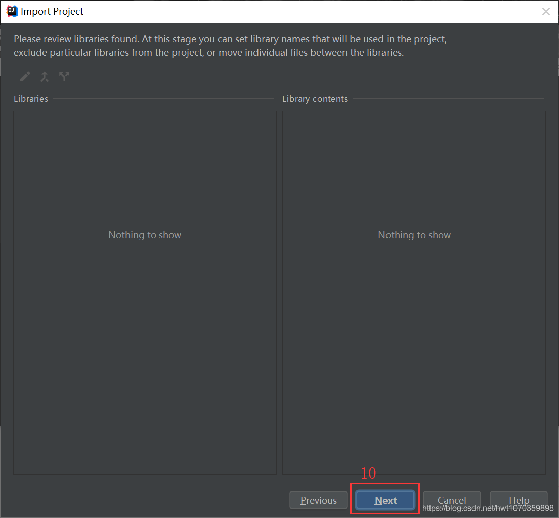Image resolution: width=559 pixels, height=518 pixels.
Task: Click the rename library pencil icon
Action: pos(25,77)
